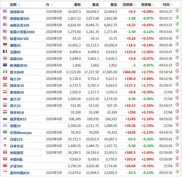
Task: Click the low price 9,750.0 for 中国H股
Action: coord(111,159)
